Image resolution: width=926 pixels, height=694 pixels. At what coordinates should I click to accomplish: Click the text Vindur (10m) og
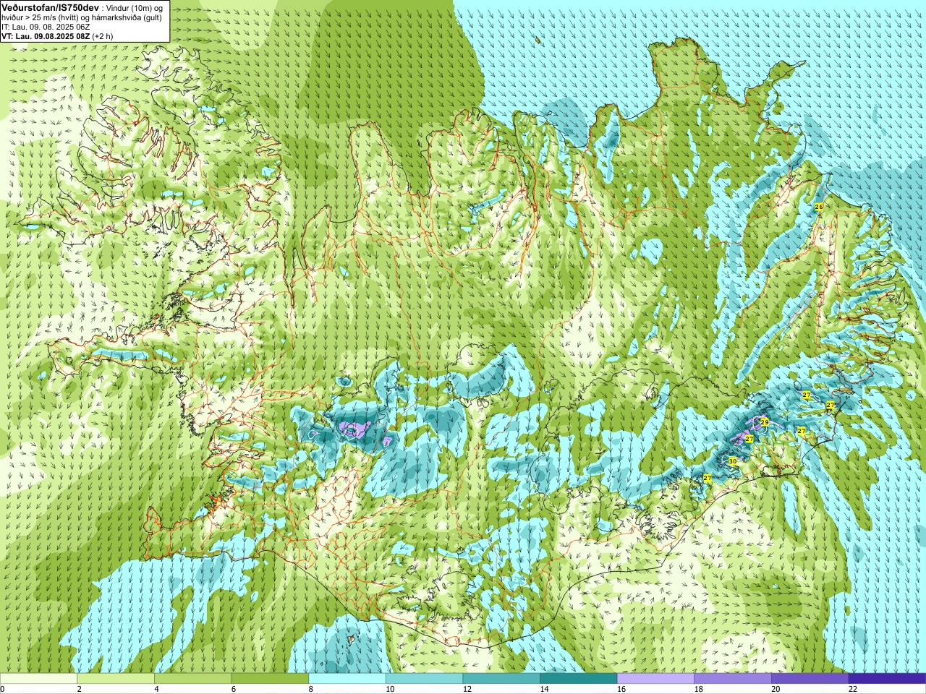coord(135,8)
